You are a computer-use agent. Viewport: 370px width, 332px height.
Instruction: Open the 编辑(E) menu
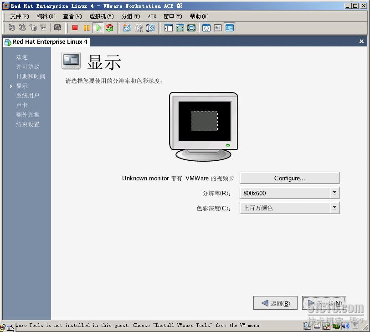[46, 16]
